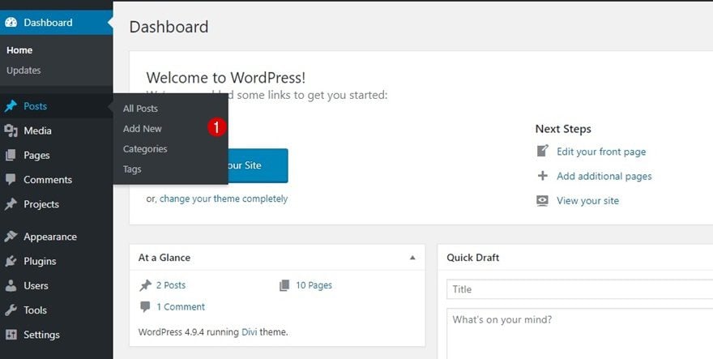Open the Add additional pages link
The width and height of the screenshot is (713, 359).
[x=604, y=176]
